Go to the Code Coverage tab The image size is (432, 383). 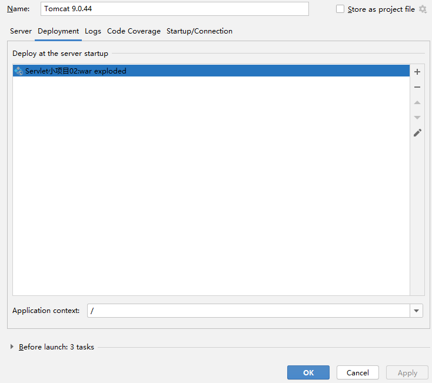pyautogui.click(x=134, y=31)
